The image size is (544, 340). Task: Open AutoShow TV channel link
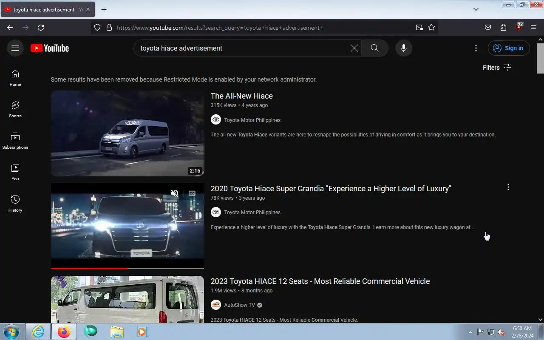239,305
